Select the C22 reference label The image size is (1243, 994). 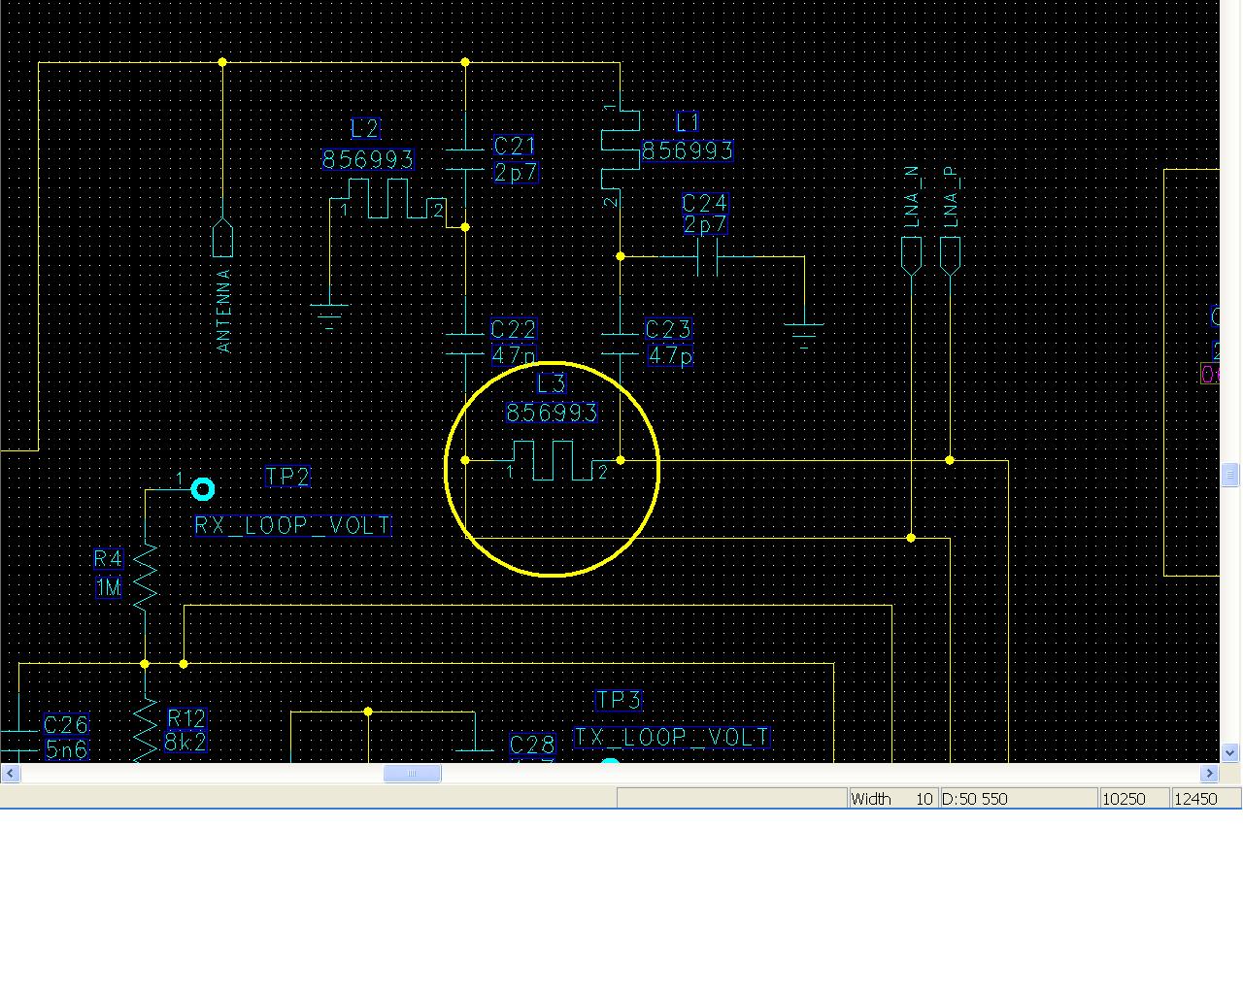514,330
